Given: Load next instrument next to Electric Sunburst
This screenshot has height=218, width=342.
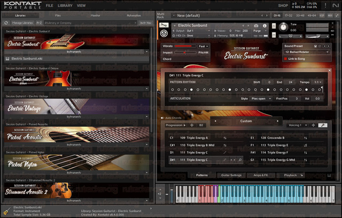Looking at the screenshot, I should 248,26.
